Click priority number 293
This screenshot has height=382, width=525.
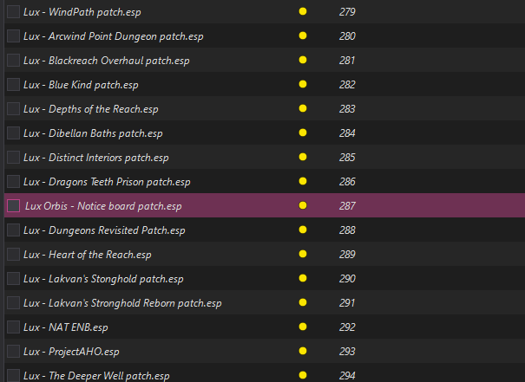coord(347,352)
